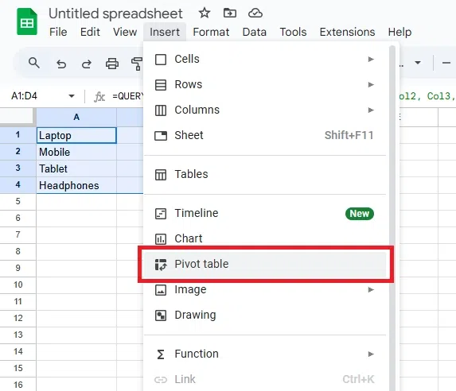Choose Sheet from the Insert menu

pos(265,136)
